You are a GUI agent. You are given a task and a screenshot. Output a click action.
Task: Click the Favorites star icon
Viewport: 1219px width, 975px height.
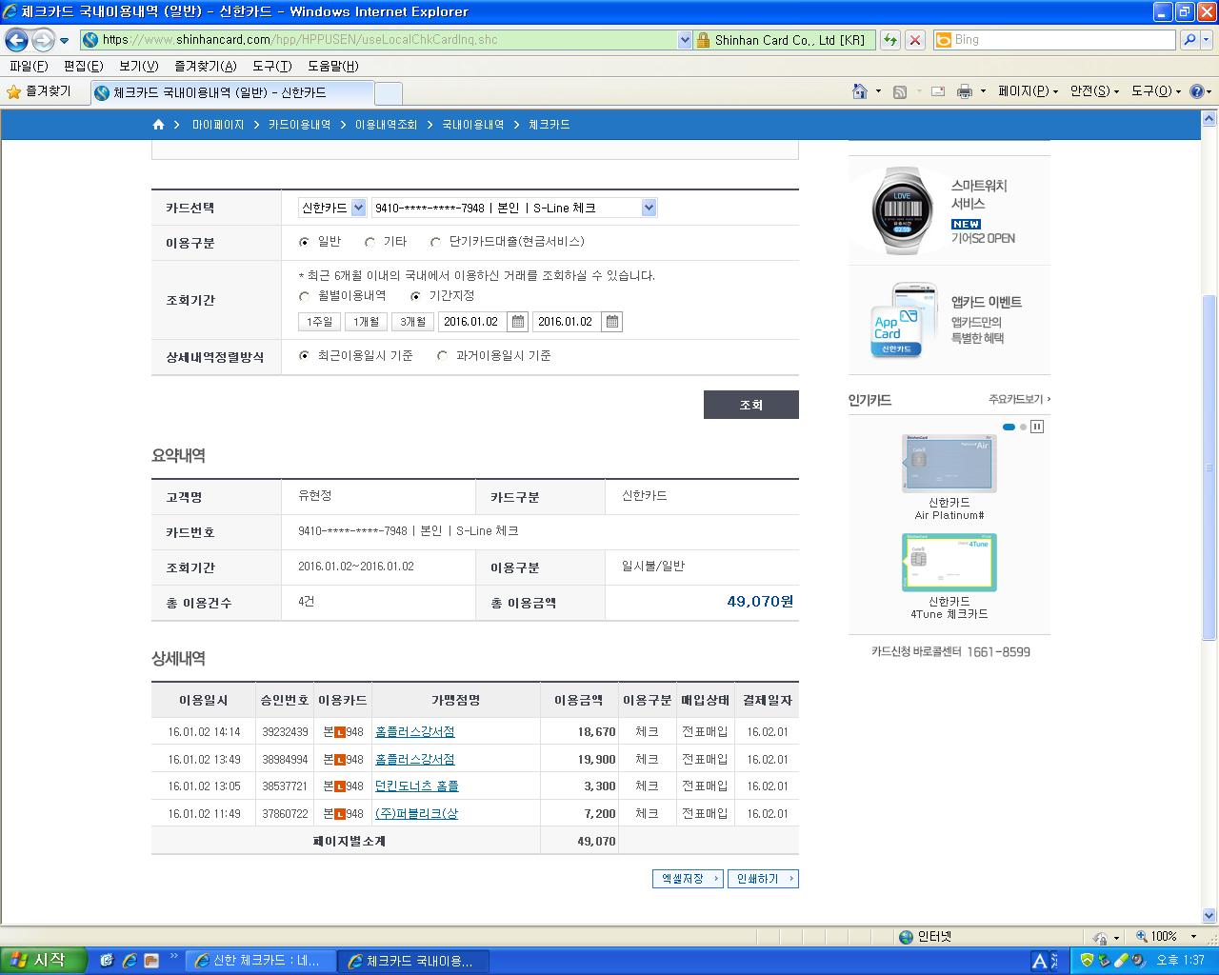pos(13,91)
